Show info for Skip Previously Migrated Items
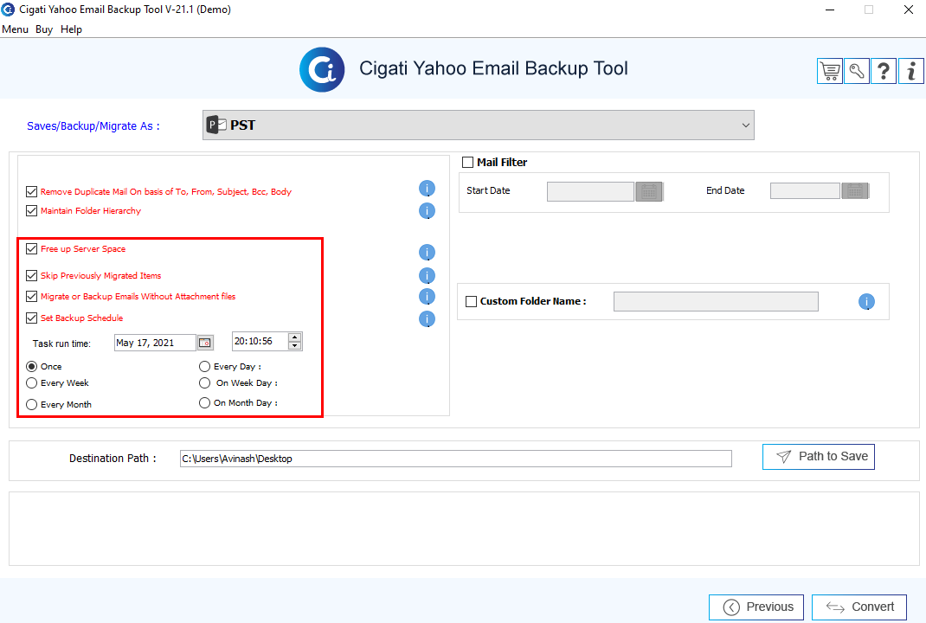 (x=427, y=276)
